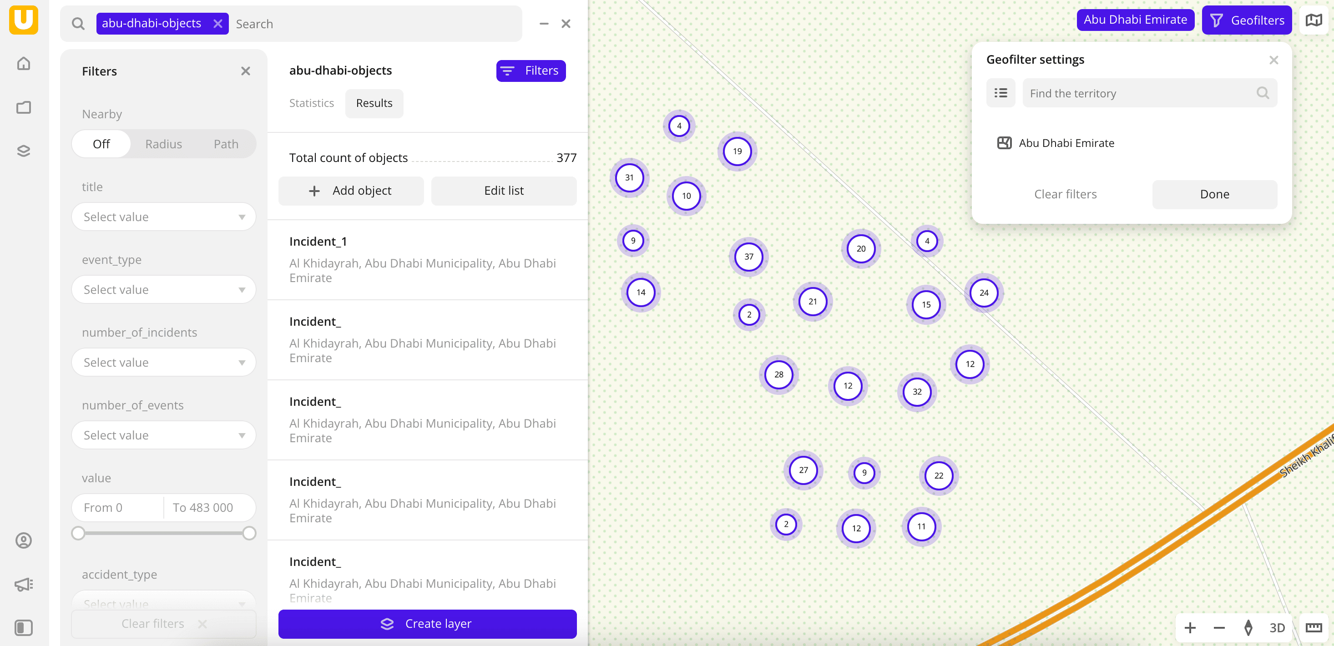Toggle Nearby filter Off
The width and height of the screenshot is (1334, 646).
(x=102, y=144)
